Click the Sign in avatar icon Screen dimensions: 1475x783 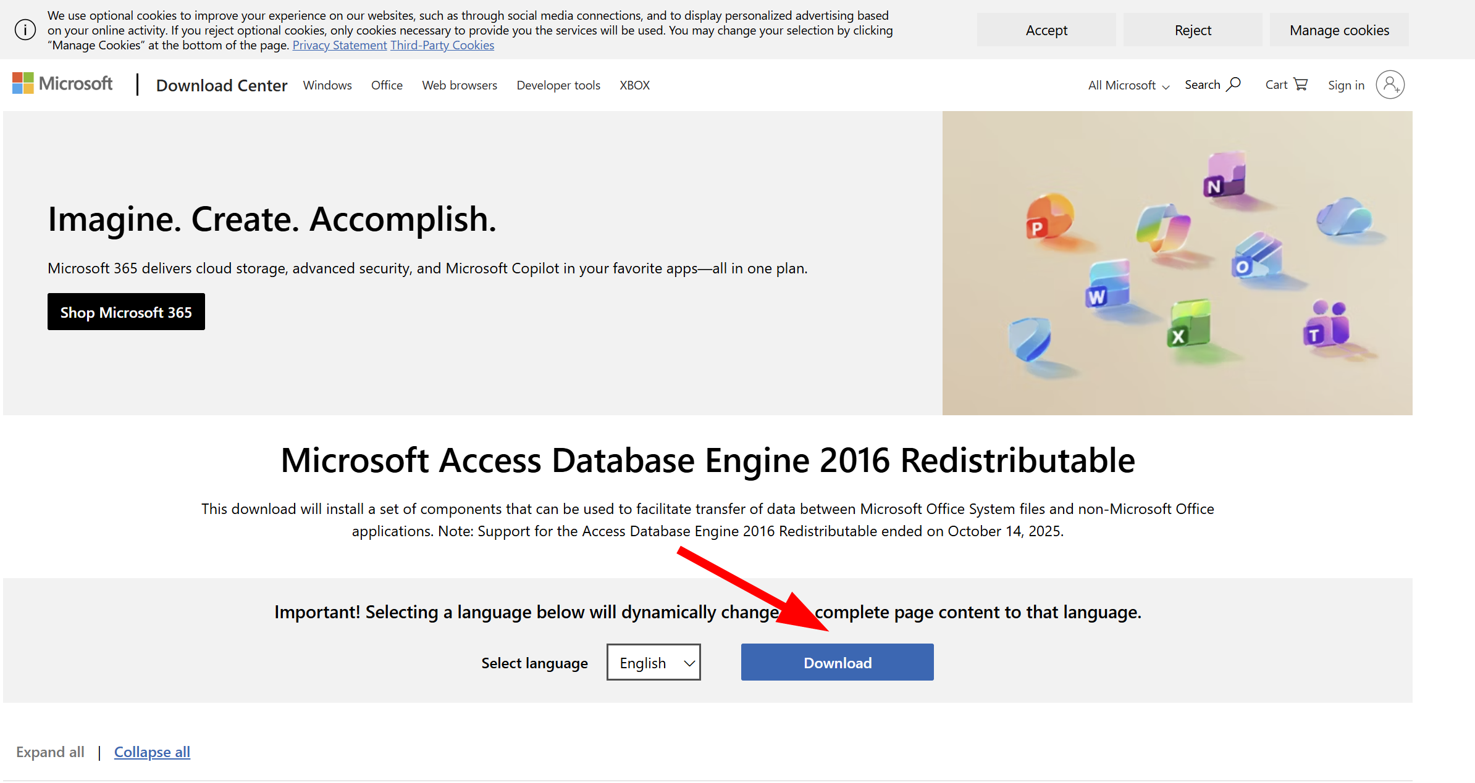point(1390,85)
